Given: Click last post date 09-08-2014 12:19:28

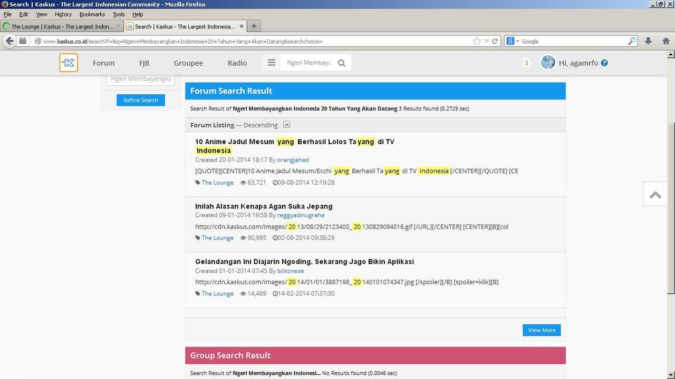Looking at the screenshot, I should 306,183.
